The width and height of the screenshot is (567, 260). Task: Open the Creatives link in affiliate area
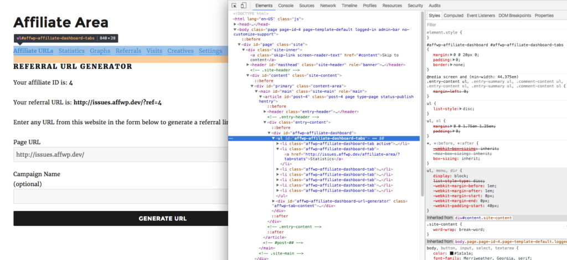coord(181,51)
